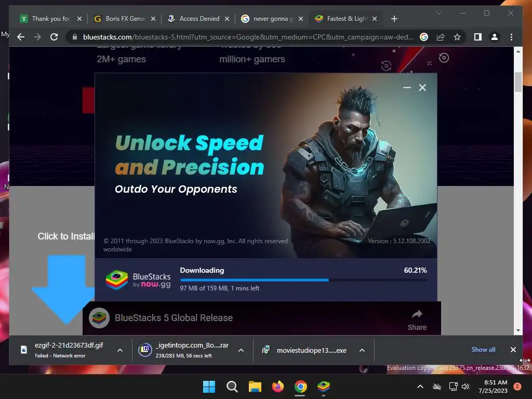Open Google icon in address bar
Viewport: 532px width, 399px height.
424,37
